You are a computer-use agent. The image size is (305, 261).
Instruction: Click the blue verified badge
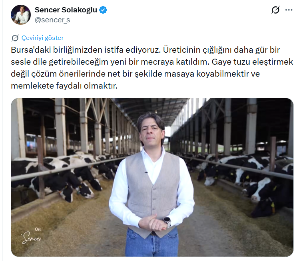103,10
